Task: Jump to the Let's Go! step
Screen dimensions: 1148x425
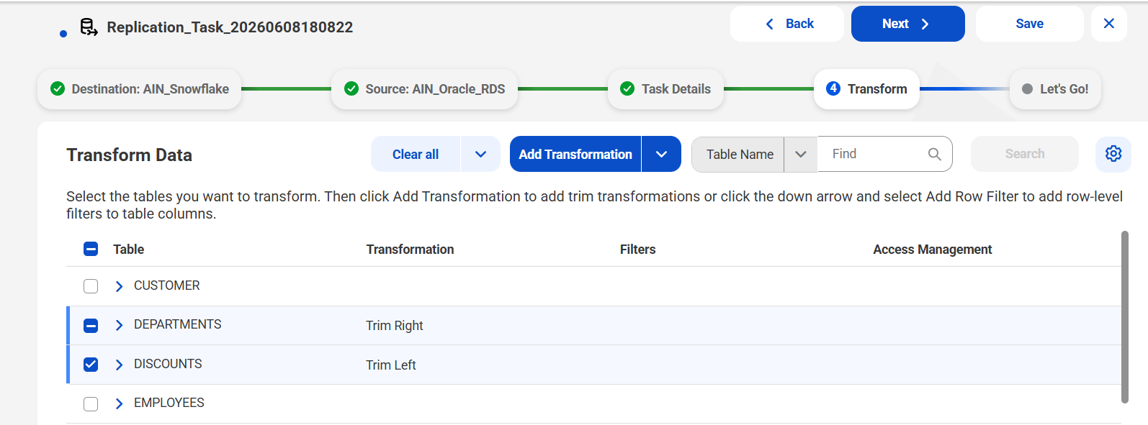Action: pos(1055,89)
